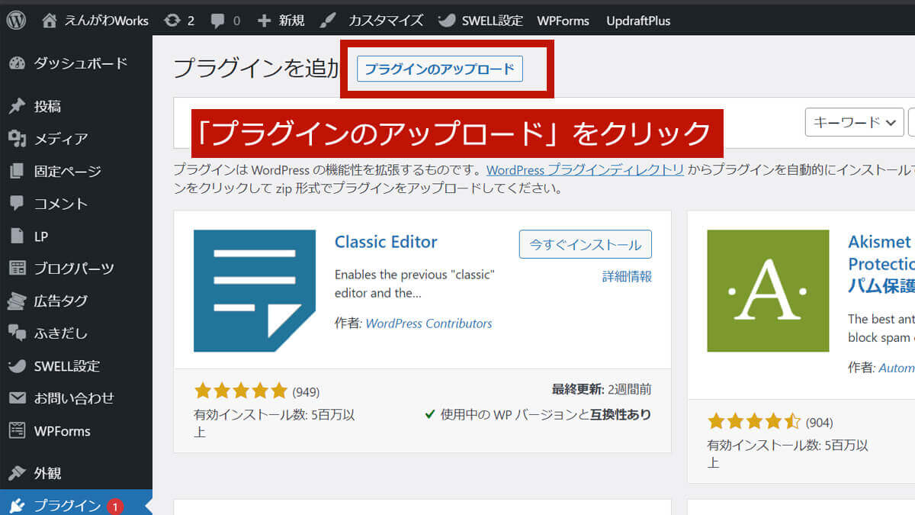
Task: Click カスタマイズ in the admin bar
Action: point(386,21)
